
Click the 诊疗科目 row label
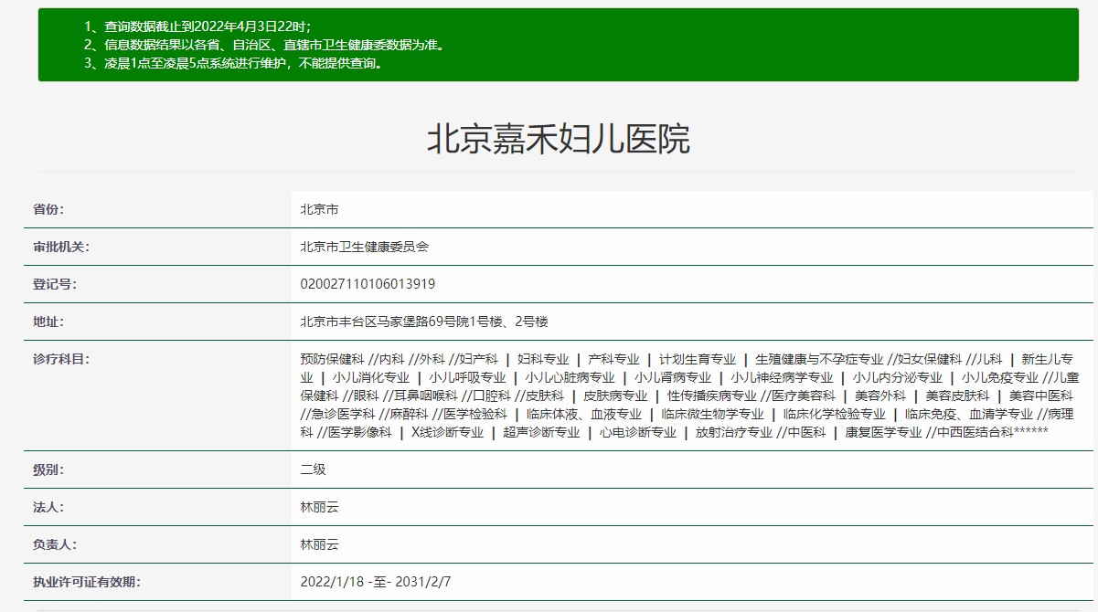point(61,359)
